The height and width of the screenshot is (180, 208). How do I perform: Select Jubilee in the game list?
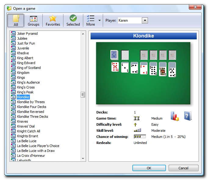22,38
